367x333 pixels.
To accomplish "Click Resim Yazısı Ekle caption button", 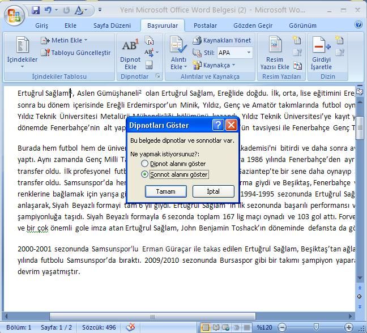I will (x=275, y=53).
